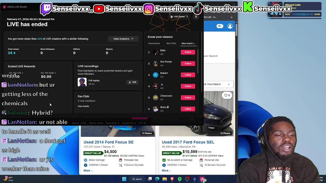Open Task View in the taskbar
326x183 pixels.
[x=150, y=179]
